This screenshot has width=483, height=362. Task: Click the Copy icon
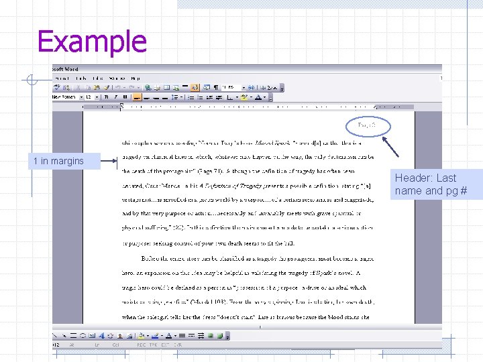(88, 87)
